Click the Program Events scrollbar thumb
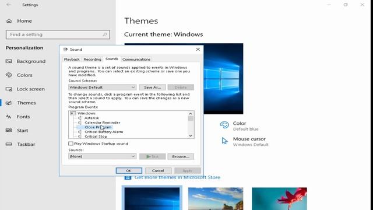This screenshot has width=373, height=210. [191, 118]
